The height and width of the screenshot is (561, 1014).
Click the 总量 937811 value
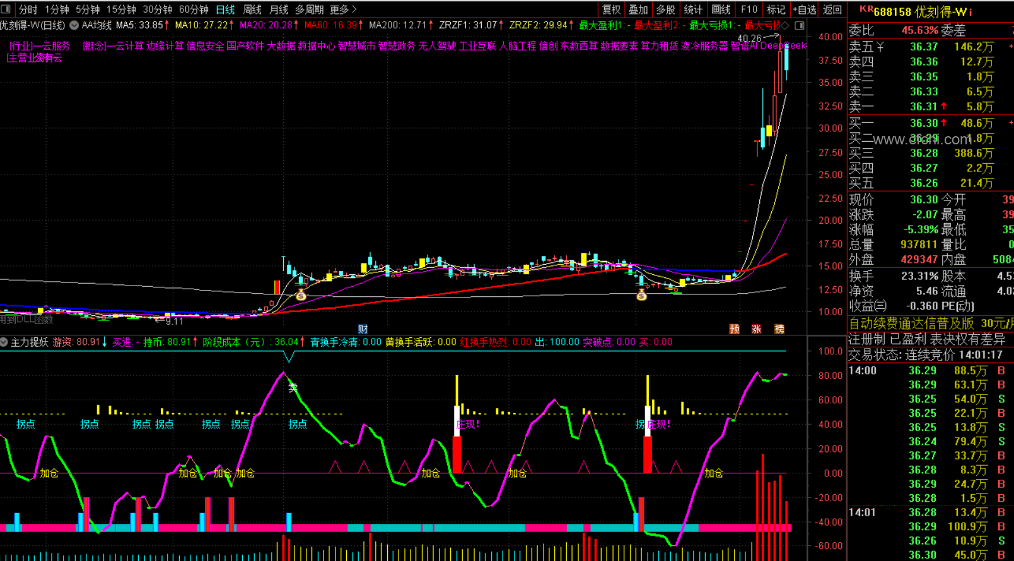pyautogui.click(x=919, y=245)
